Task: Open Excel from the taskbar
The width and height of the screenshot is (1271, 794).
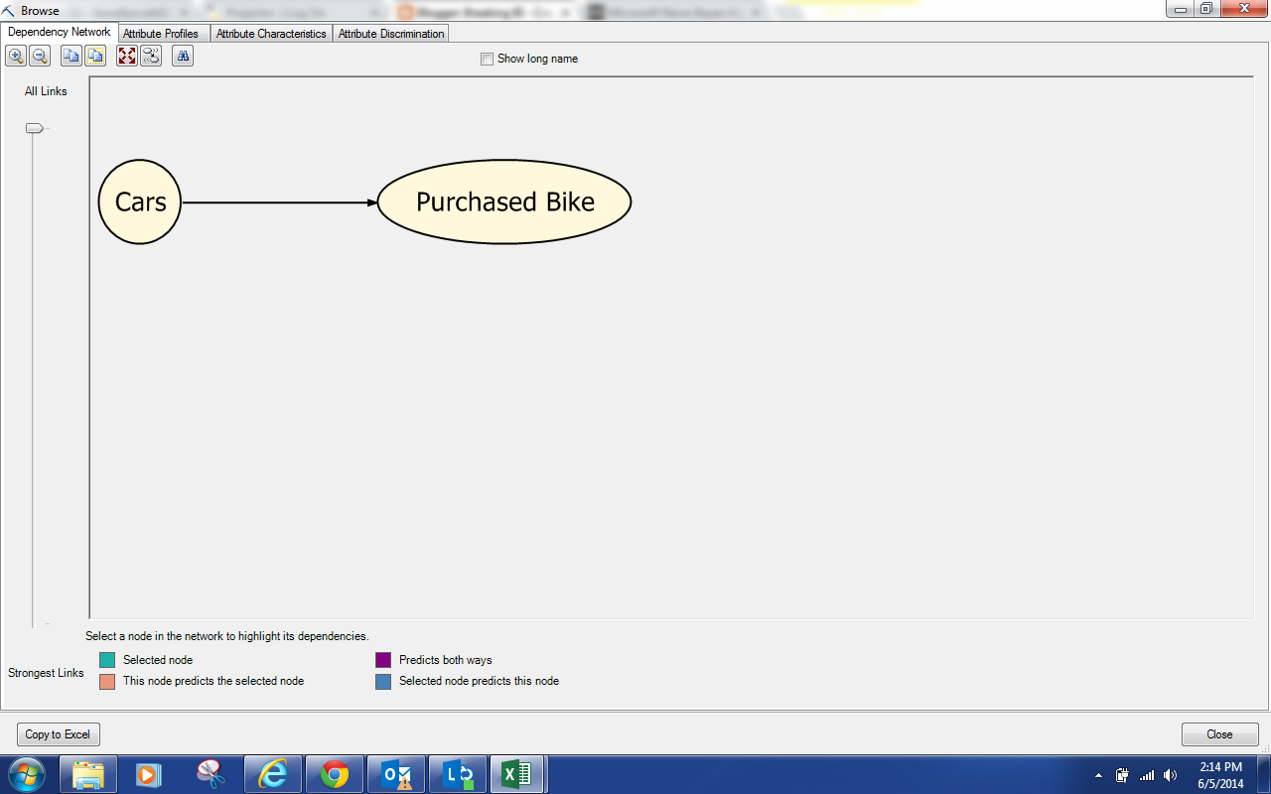Action: pos(517,774)
